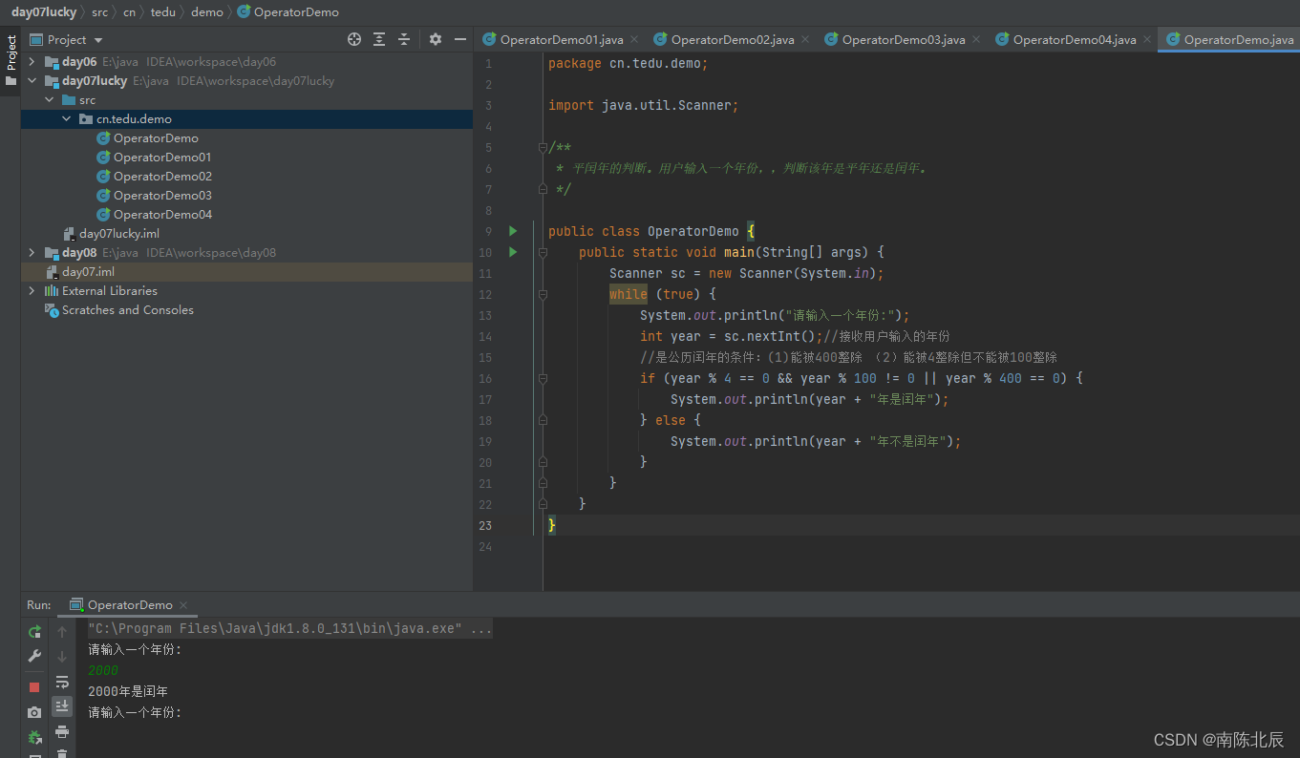Toggle soft-wrap in console output
Image resolution: width=1300 pixels, height=758 pixels.
pyautogui.click(x=62, y=682)
